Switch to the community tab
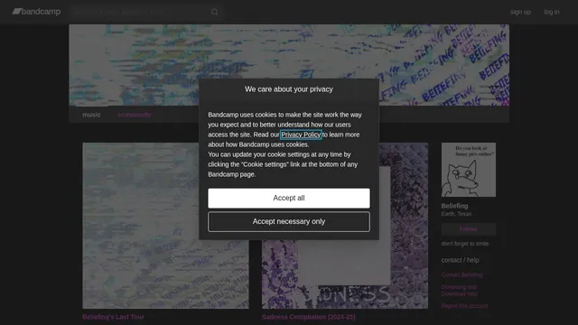The width and height of the screenshot is (578, 325). pyautogui.click(x=135, y=115)
